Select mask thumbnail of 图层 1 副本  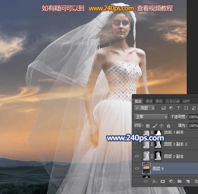click(x=158, y=133)
